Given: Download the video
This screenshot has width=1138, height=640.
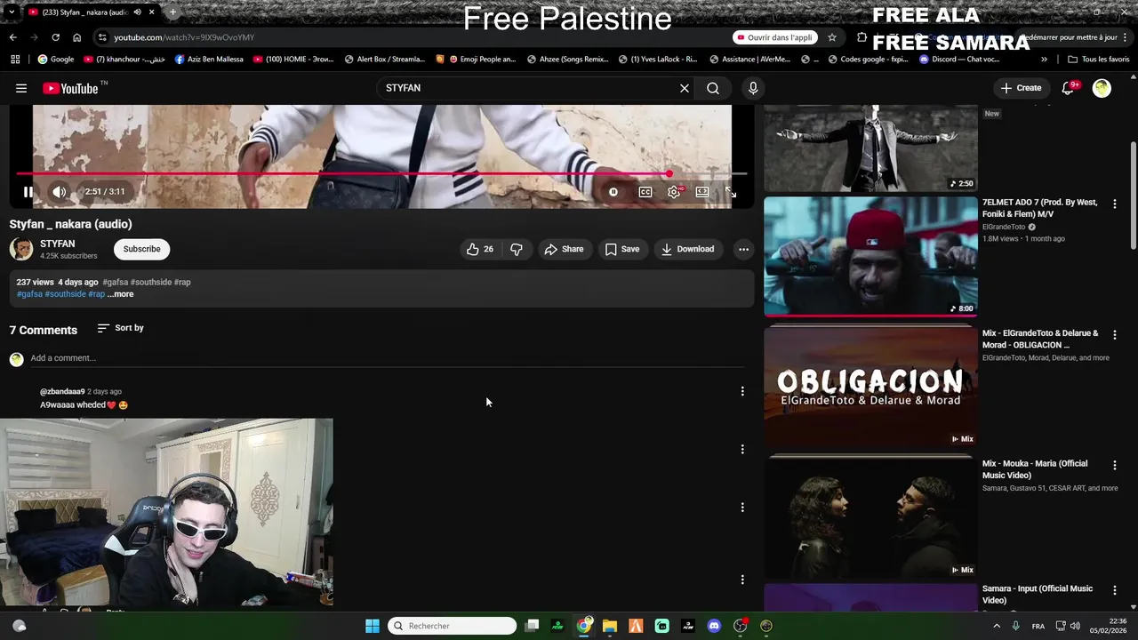Looking at the screenshot, I should (x=688, y=249).
